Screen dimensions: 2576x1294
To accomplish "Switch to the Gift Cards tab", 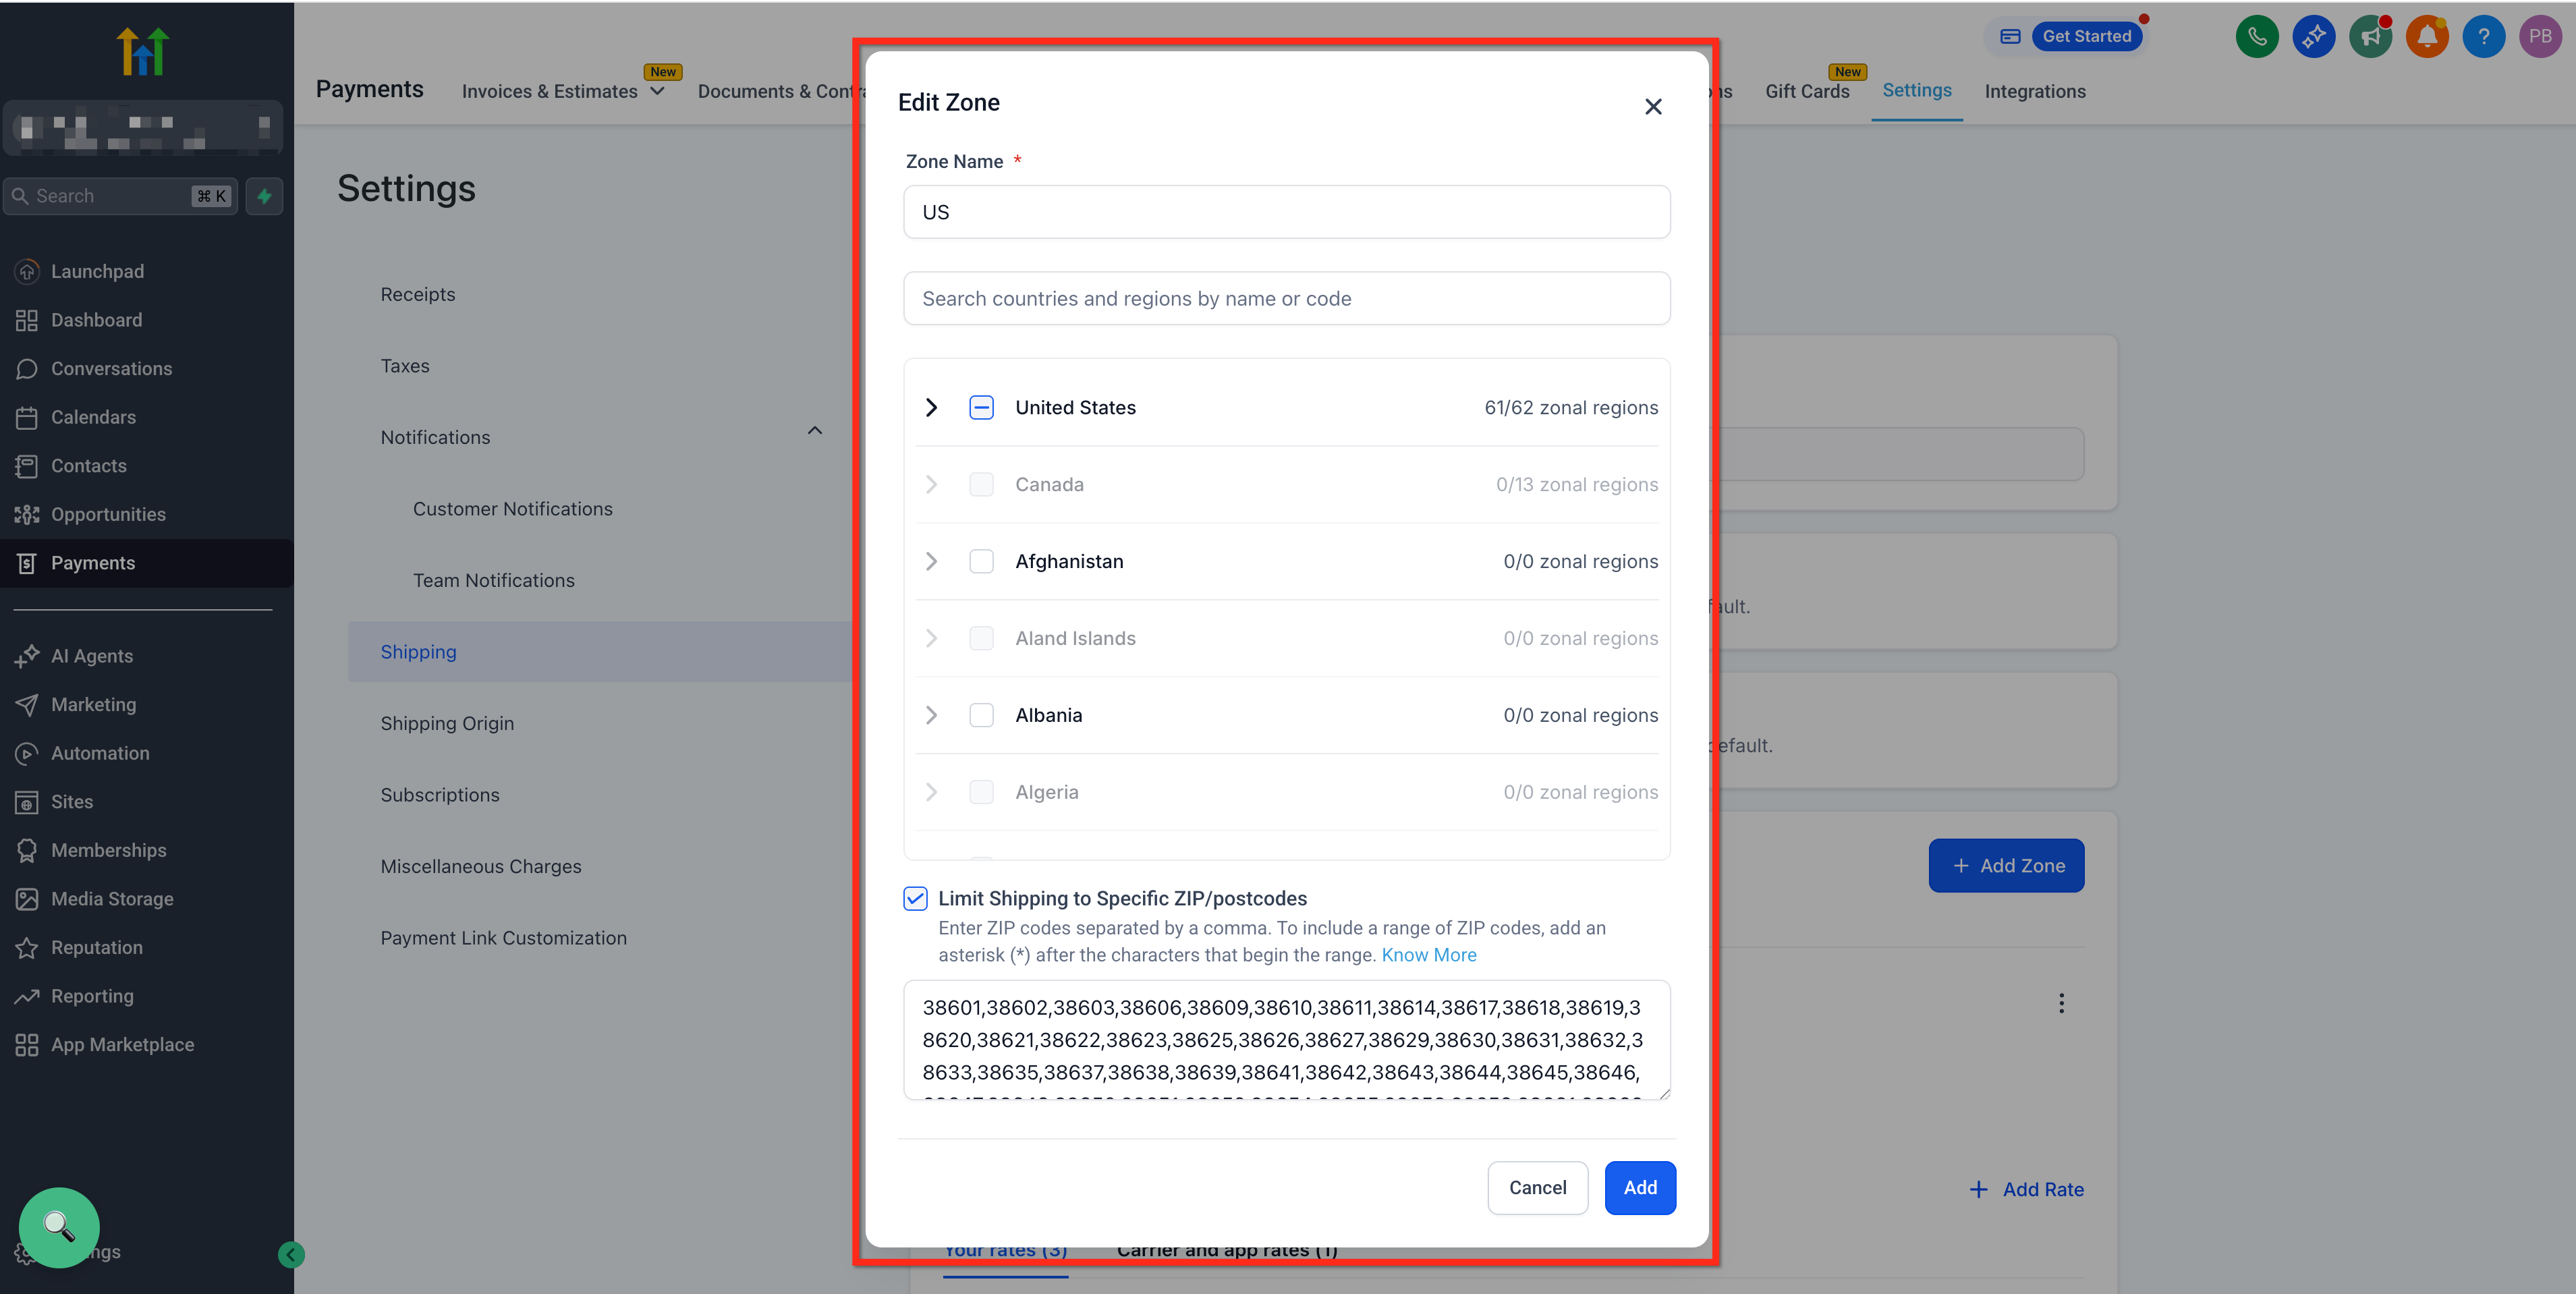I will [1806, 91].
